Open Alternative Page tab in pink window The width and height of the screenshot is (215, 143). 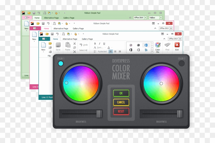click(61, 28)
